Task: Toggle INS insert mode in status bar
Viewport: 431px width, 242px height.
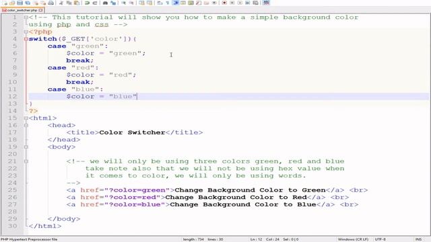Action: coord(418,239)
